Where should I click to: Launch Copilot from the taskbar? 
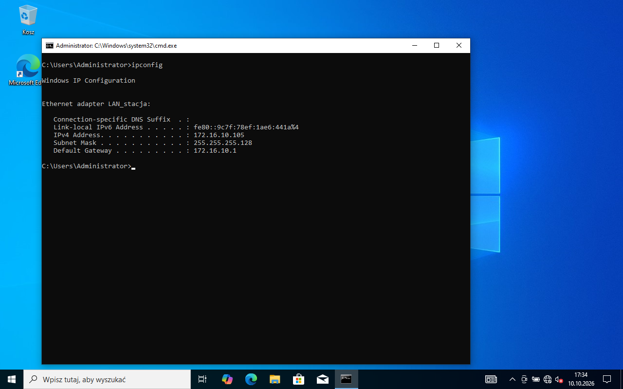(227, 379)
